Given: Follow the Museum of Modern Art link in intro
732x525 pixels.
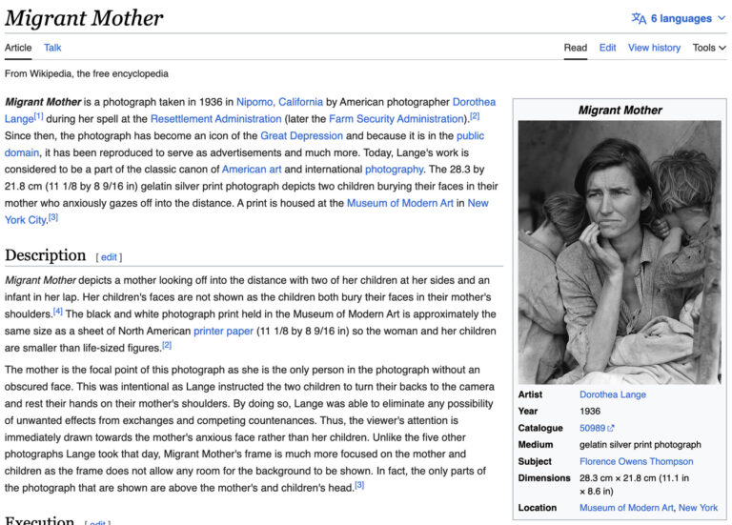Looking at the screenshot, I should point(400,203).
